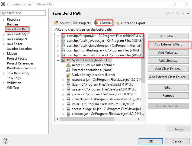Click the jsse.jar jar icon
This screenshot has width=192, height=146.
68,89
